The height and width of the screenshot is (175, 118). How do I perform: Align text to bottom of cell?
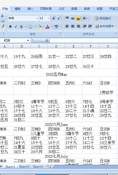click(78, 18)
